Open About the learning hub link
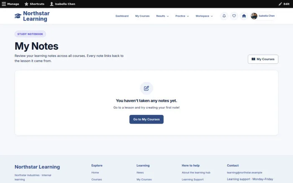 [196, 173]
